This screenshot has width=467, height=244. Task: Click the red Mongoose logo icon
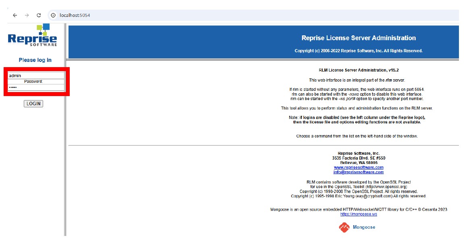(x=344, y=228)
